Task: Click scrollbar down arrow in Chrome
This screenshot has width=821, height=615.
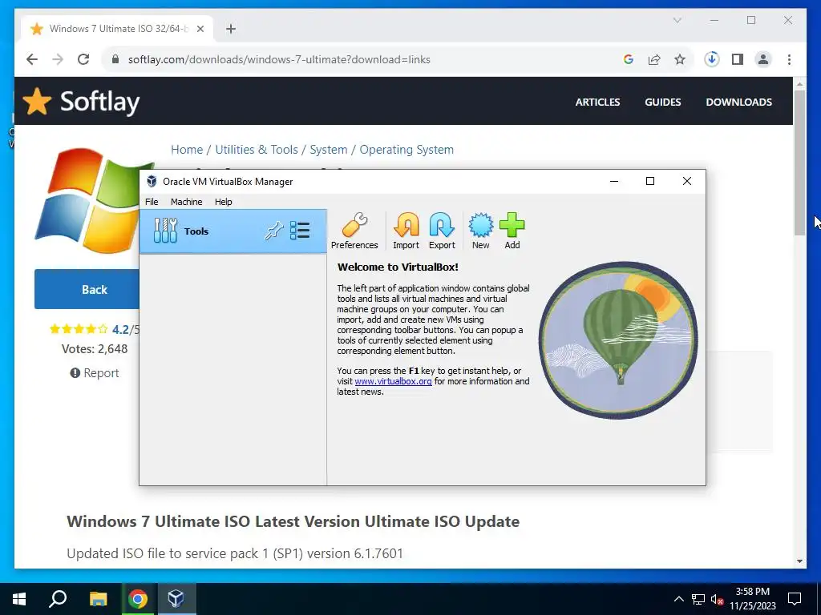Action: [799, 561]
